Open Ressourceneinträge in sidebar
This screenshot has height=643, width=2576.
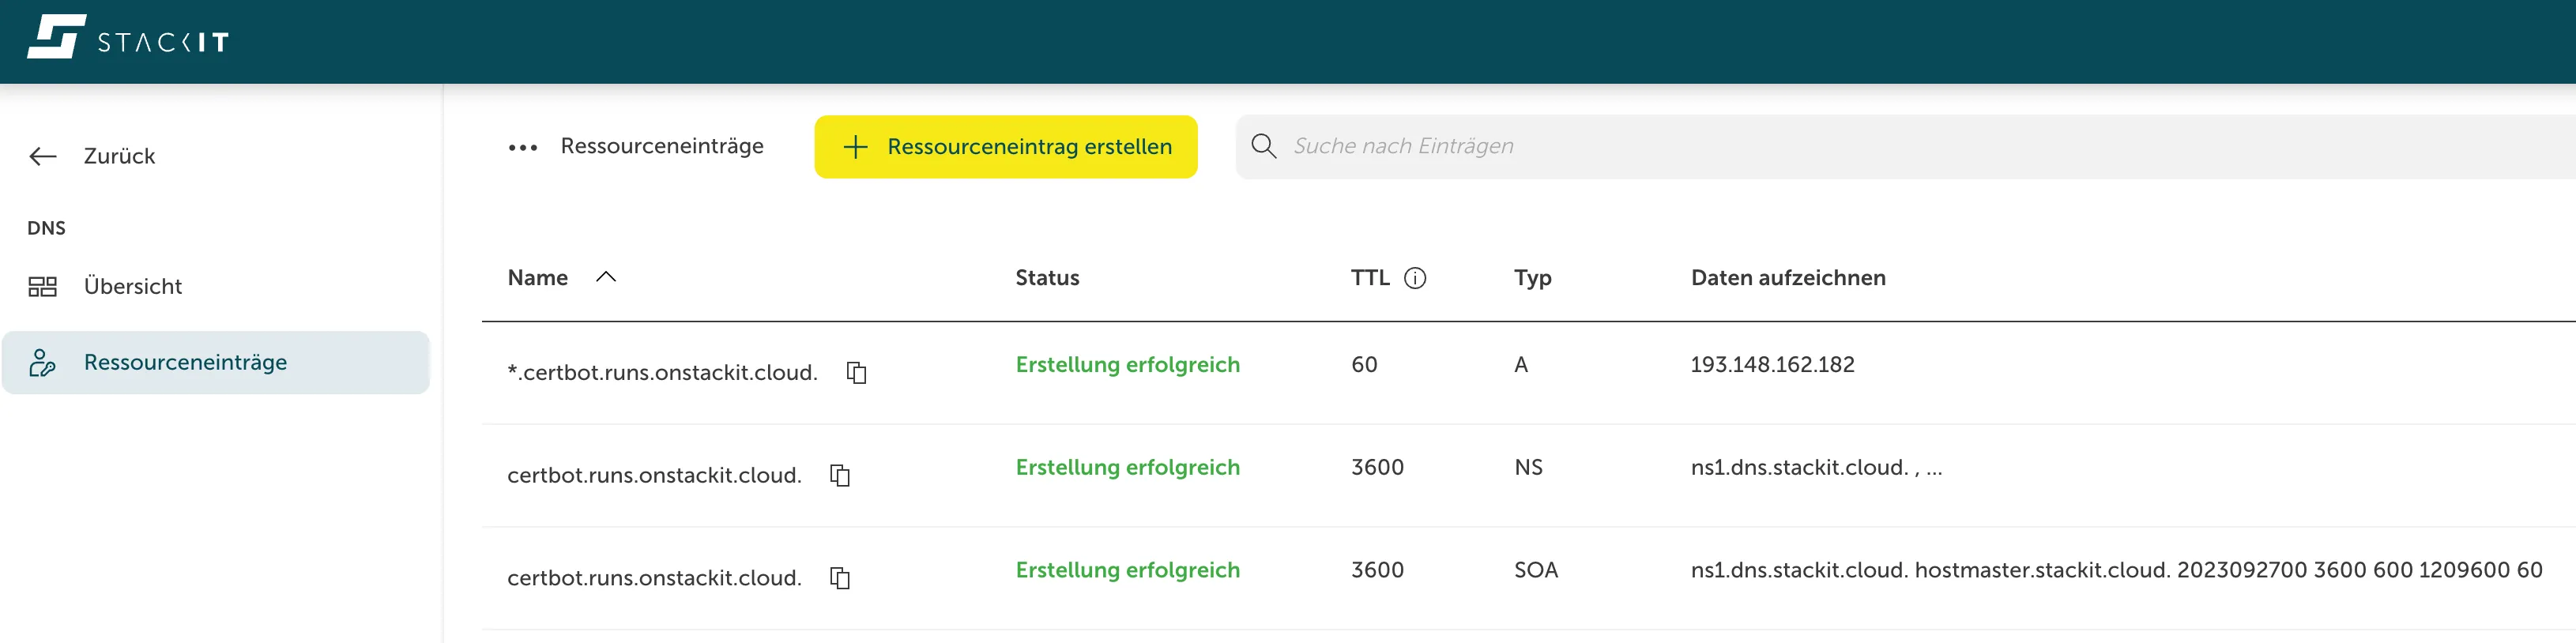[x=215, y=362]
